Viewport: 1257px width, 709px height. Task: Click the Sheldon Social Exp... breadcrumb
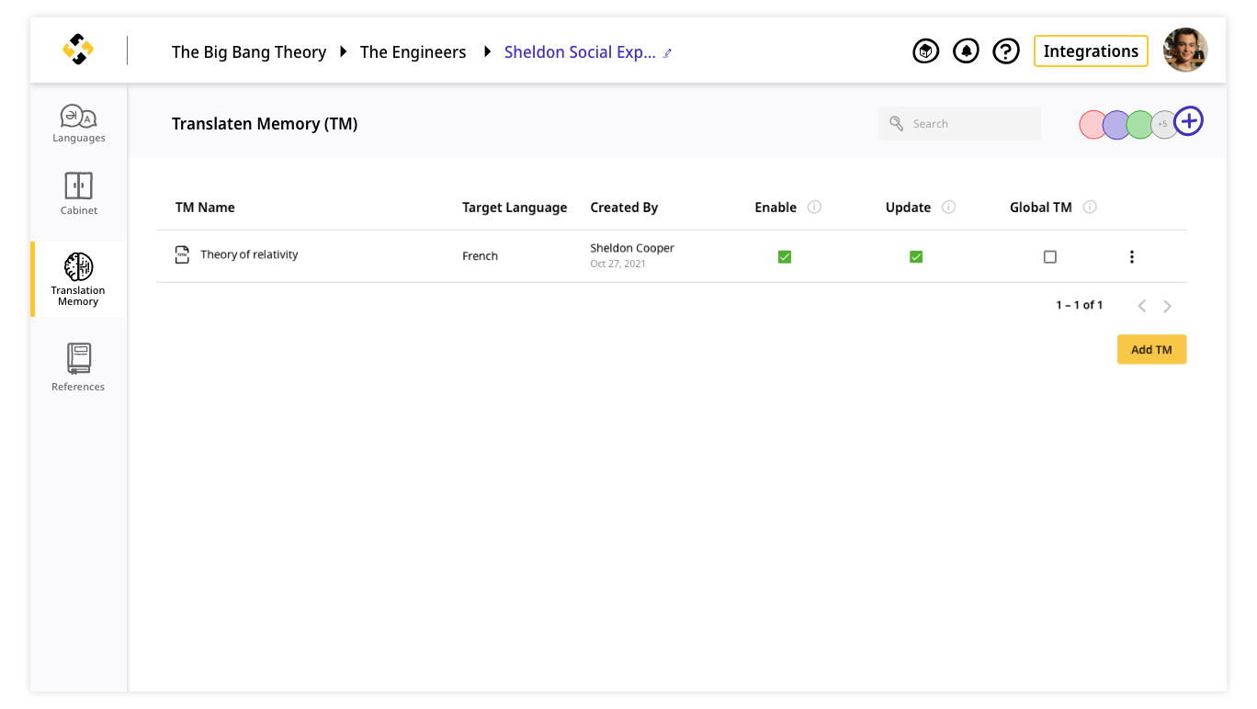(x=580, y=52)
